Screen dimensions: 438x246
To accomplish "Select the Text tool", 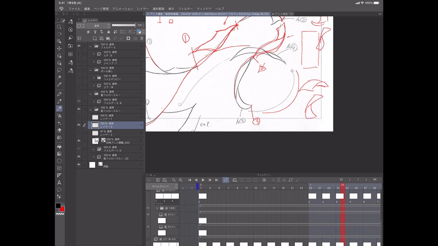I will click(x=59, y=183).
